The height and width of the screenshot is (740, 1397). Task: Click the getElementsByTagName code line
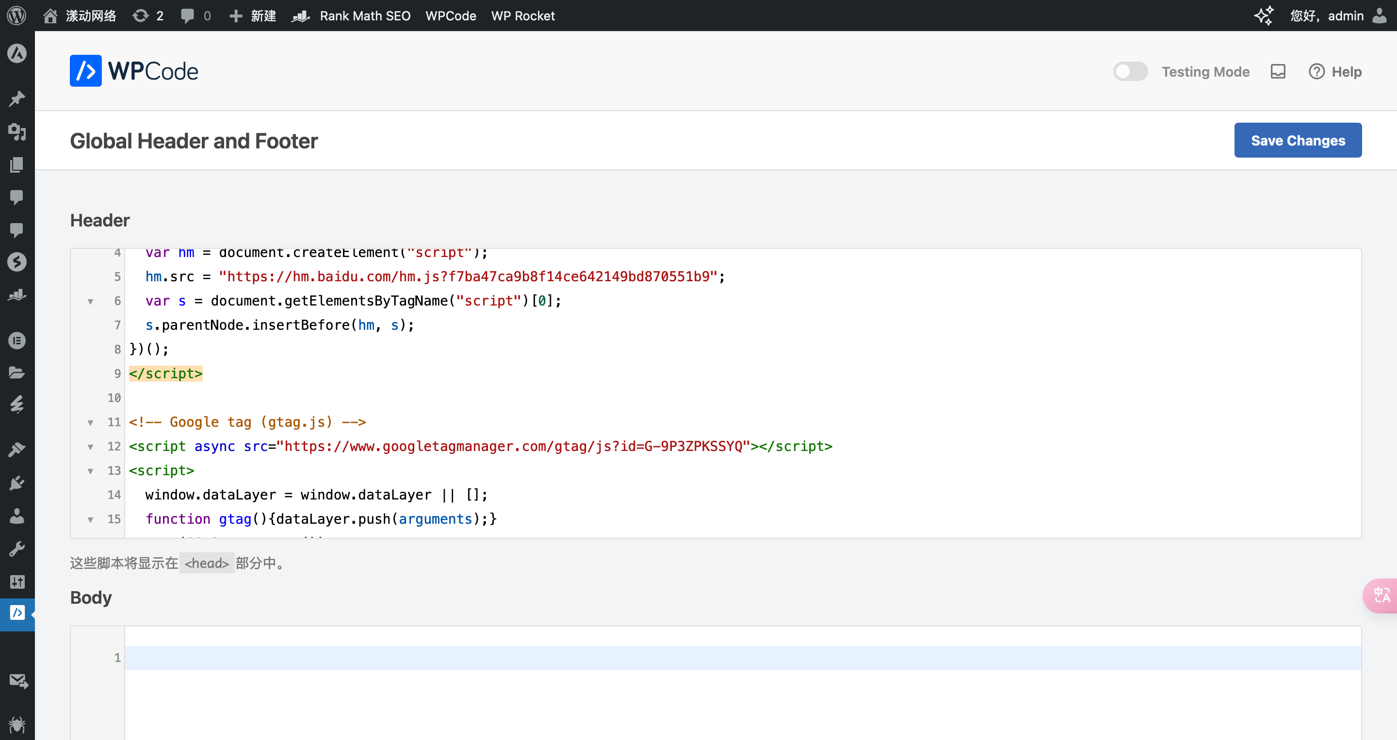point(353,301)
